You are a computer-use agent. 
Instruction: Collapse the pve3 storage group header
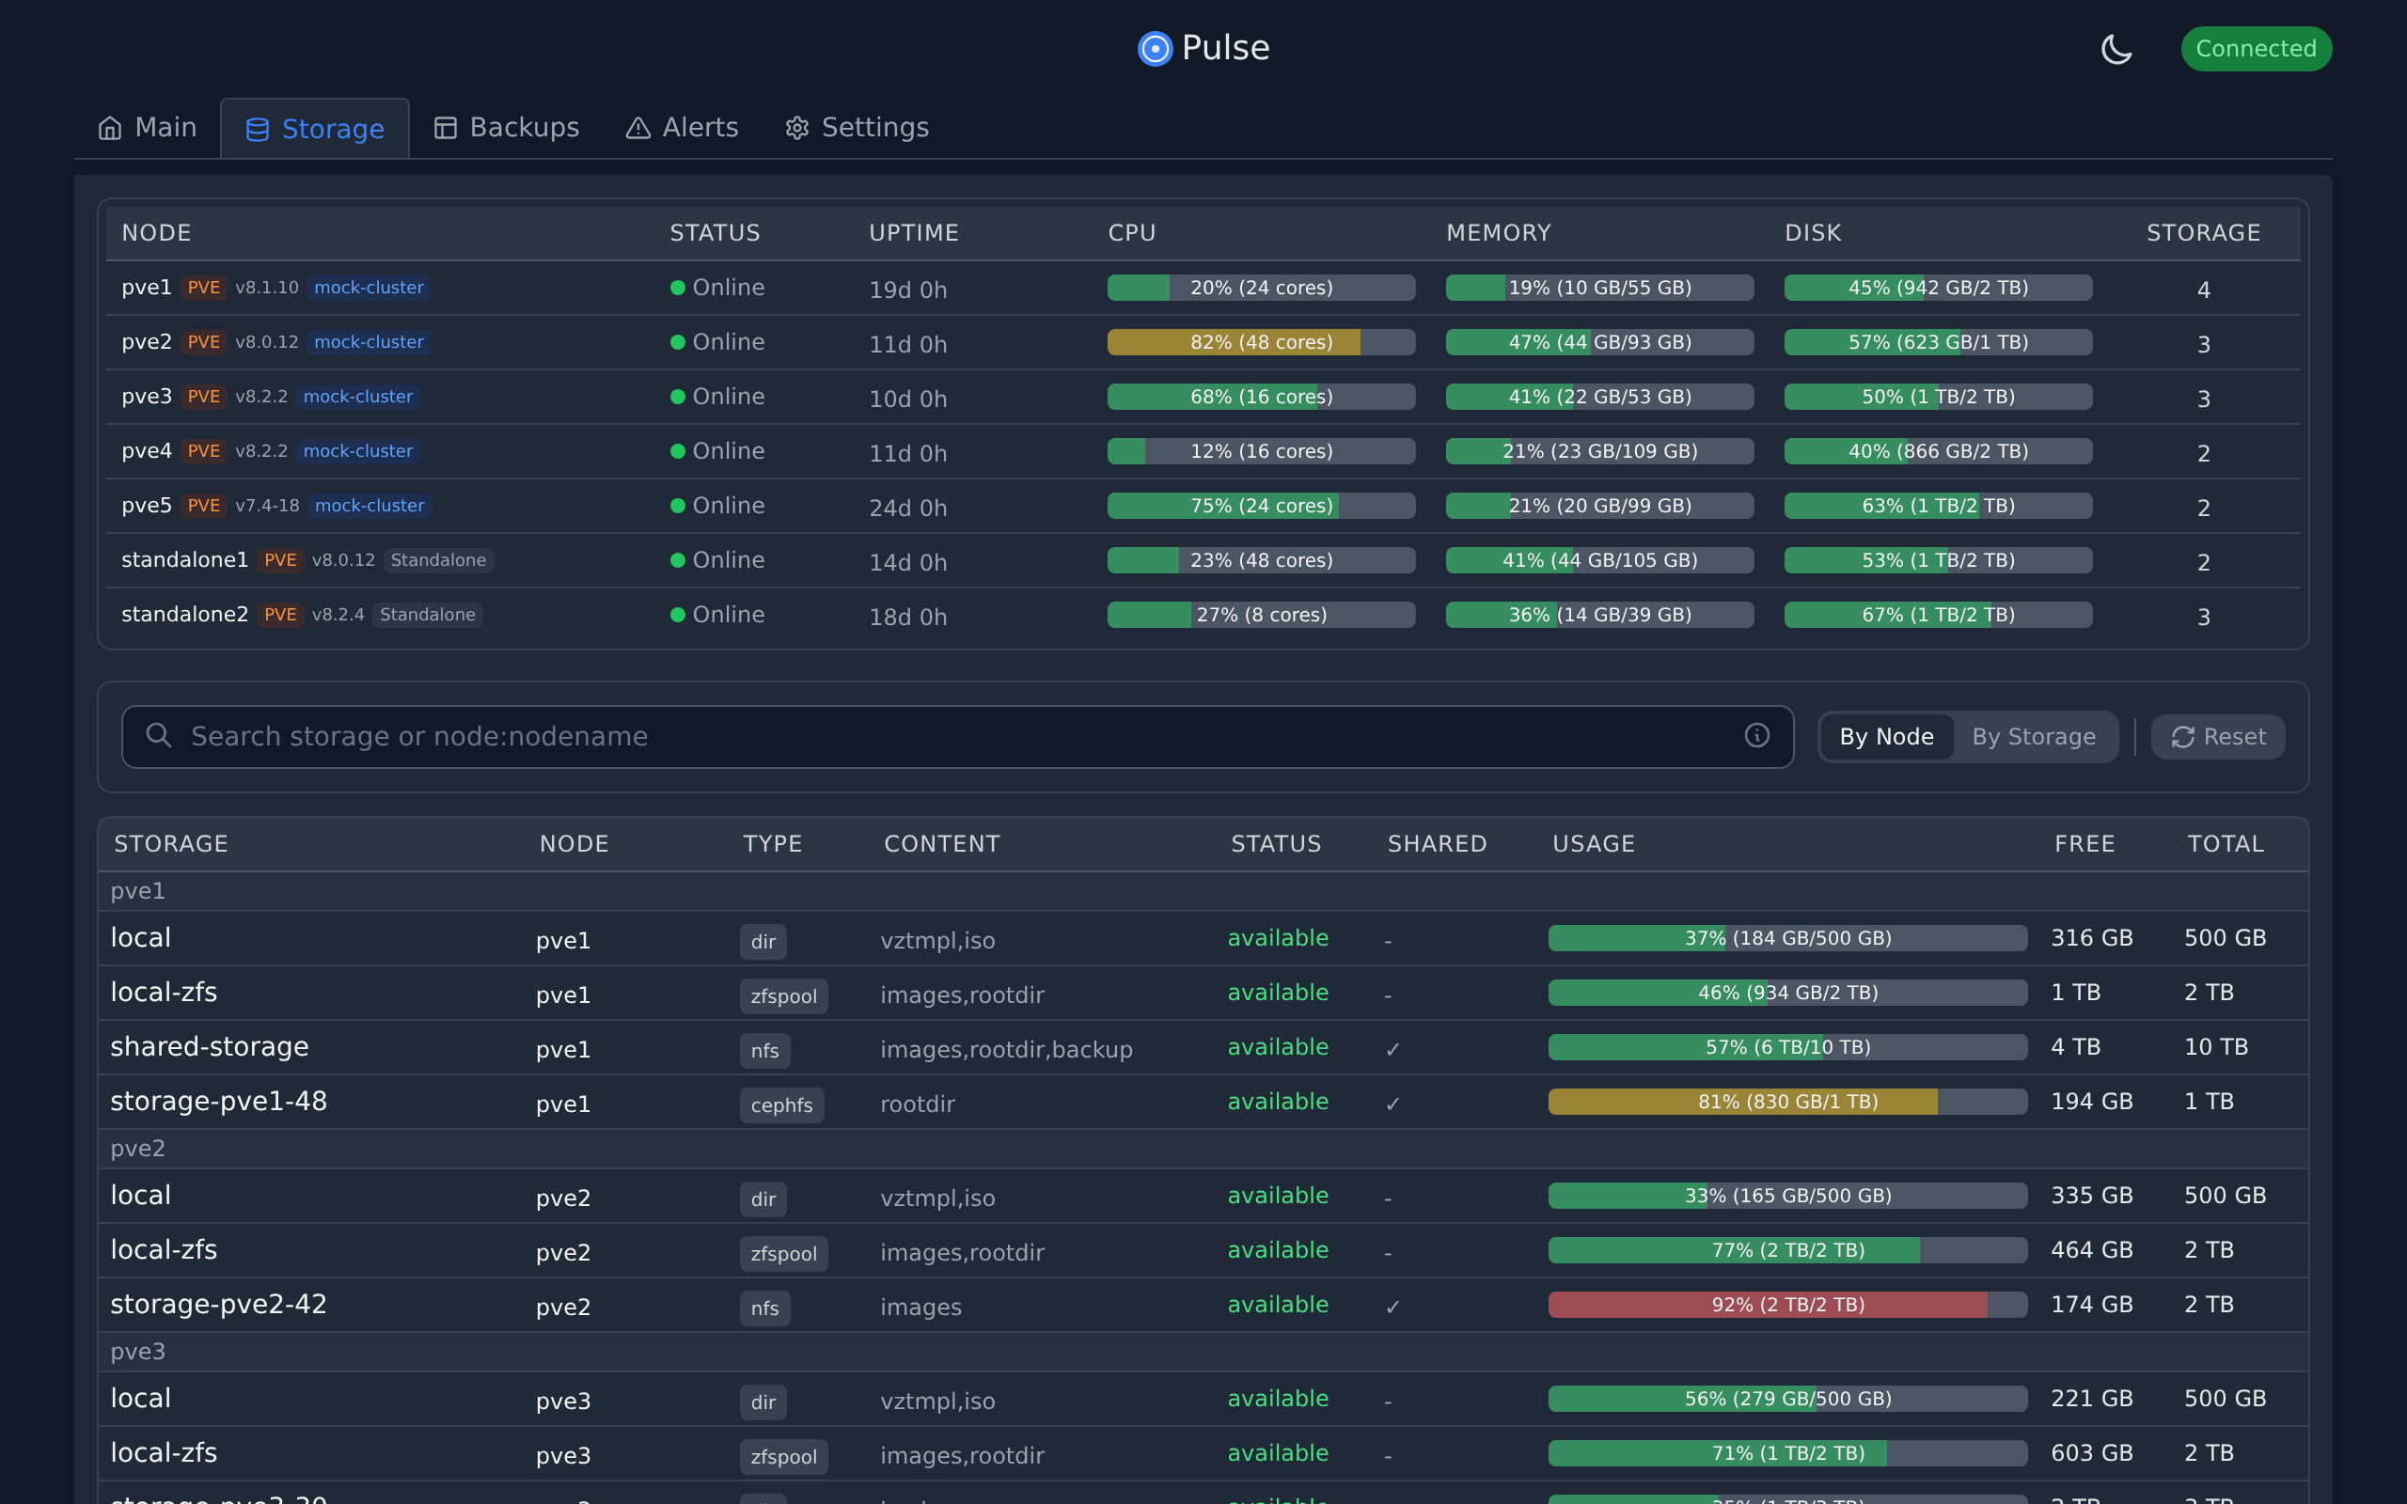[x=138, y=1352]
